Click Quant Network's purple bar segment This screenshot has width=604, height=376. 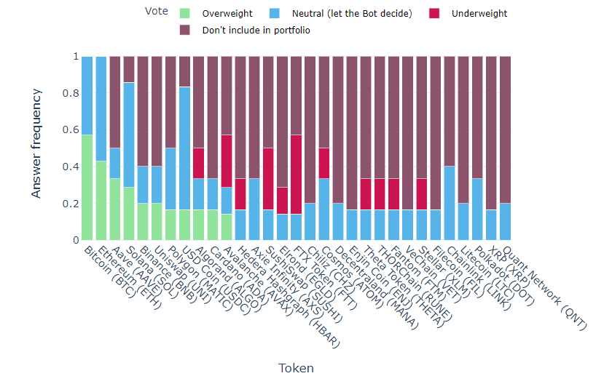pos(506,129)
